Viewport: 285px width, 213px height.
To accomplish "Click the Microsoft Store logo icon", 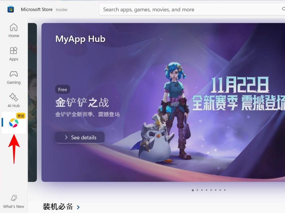I will point(11,9).
